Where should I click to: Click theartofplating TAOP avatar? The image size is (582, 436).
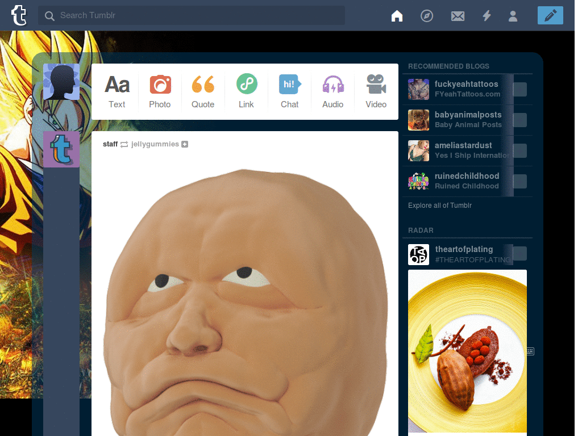coord(418,254)
